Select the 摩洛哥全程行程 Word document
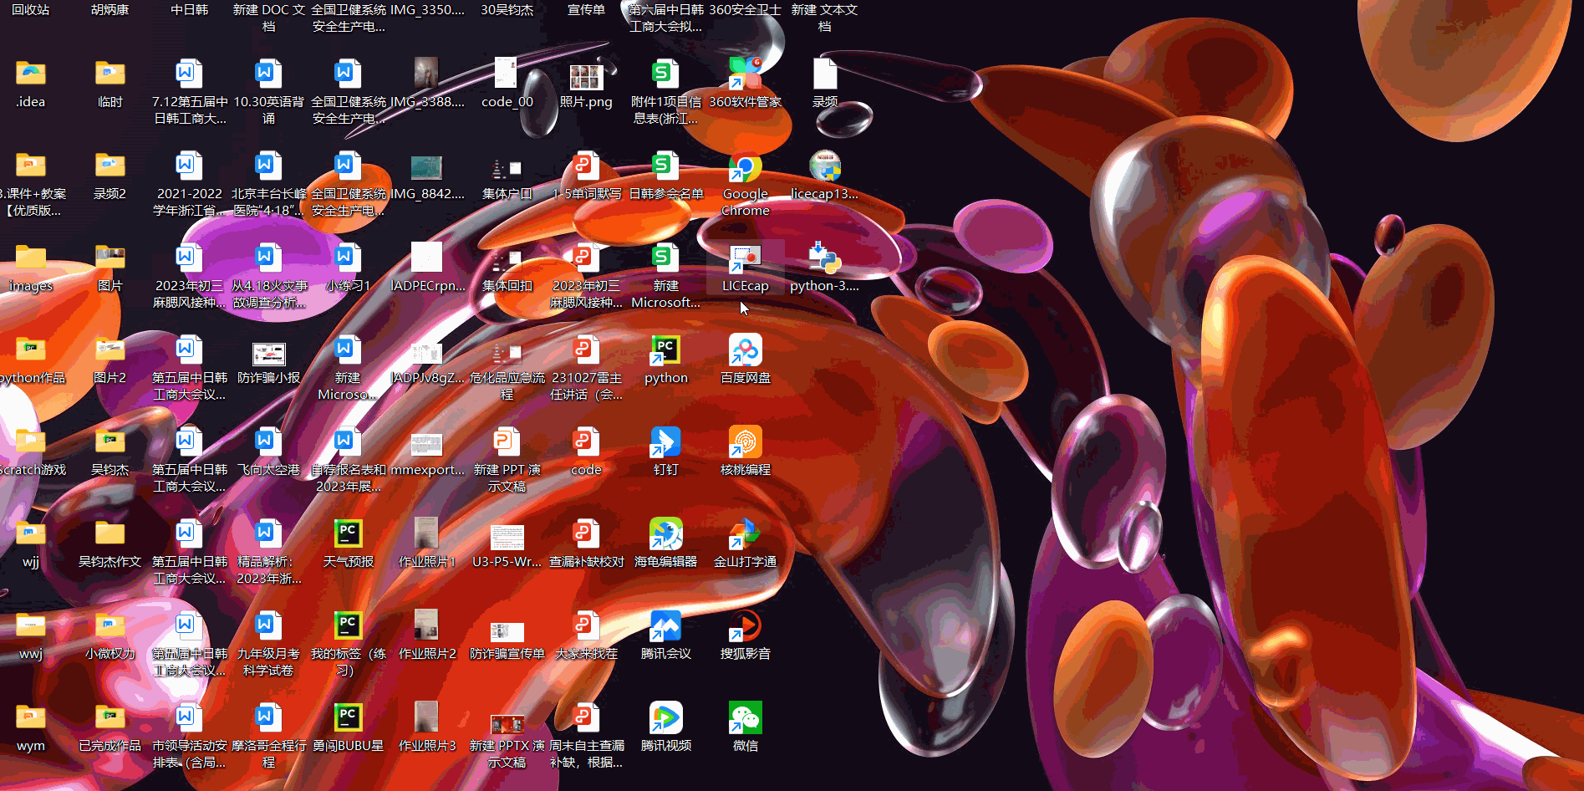Viewport: 1584px width, 791px height. click(x=268, y=719)
